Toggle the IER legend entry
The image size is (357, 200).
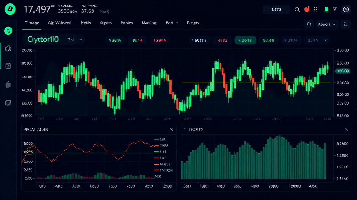coord(160,139)
